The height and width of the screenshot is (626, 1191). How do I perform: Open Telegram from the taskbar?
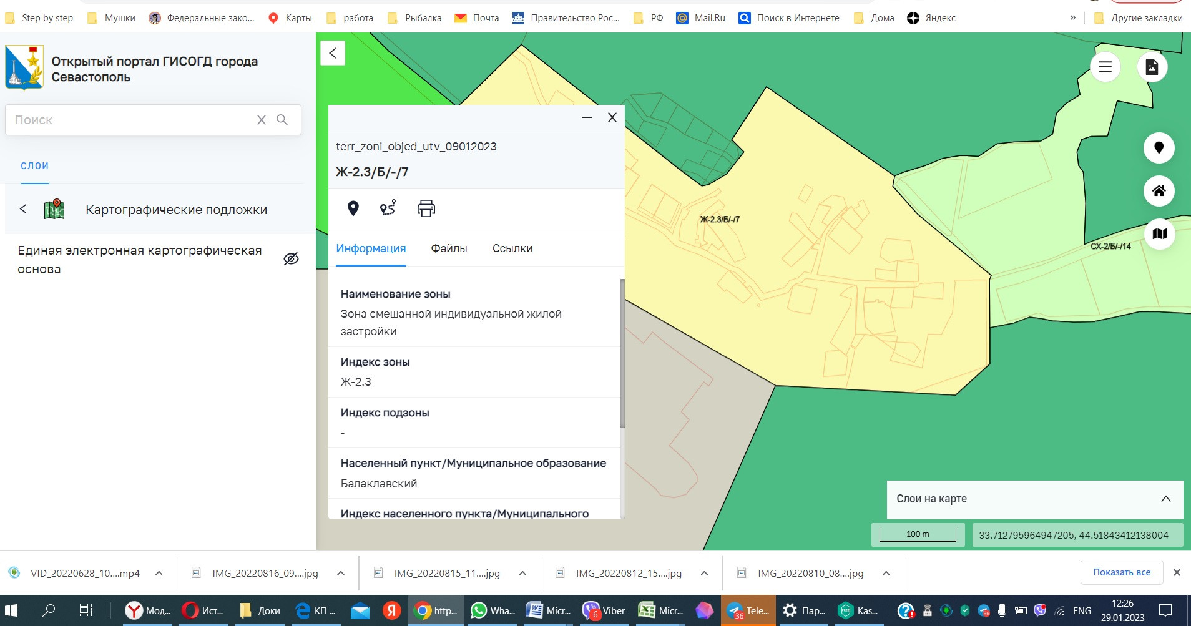pyautogui.click(x=748, y=610)
